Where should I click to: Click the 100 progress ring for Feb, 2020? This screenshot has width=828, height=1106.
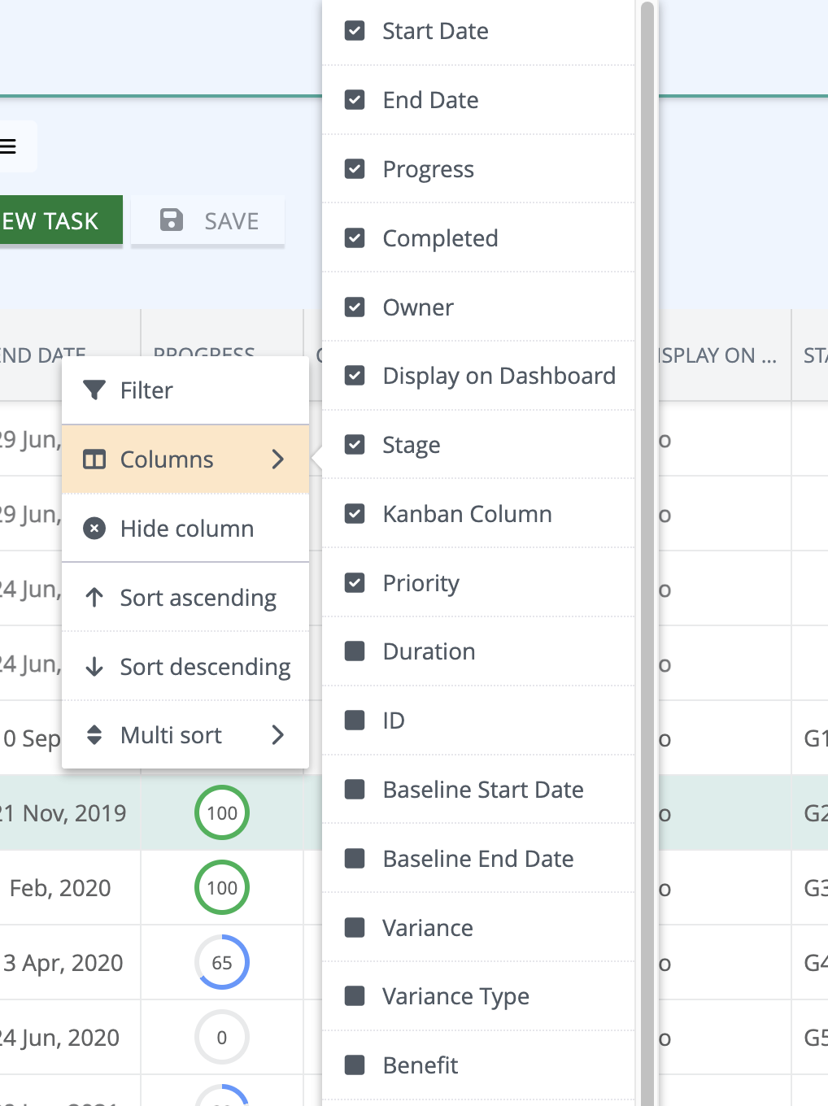222,888
